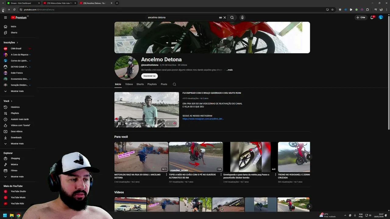Click the magnifier search button

(x=232, y=17)
